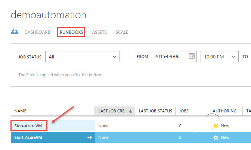251x150 pixels.
Task: Go to the Scale tab
Action: 122,32
